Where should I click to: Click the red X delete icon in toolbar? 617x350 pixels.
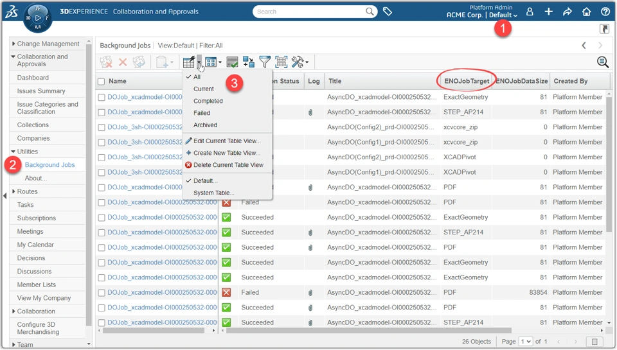pos(123,62)
